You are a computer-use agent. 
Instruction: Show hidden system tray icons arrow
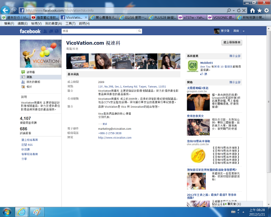pos(243,212)
